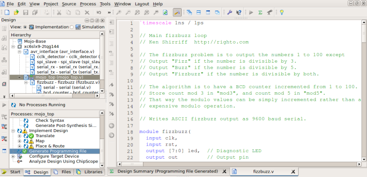The image size is (367, 177).
Task: Collapse the fizzbuzz hierarchy node
Action: [26, 82]
